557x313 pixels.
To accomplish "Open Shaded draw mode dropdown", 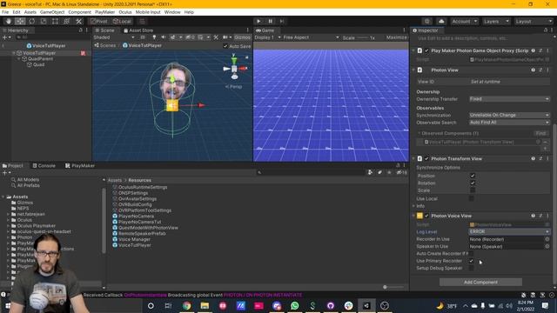I will pos(114,37).
